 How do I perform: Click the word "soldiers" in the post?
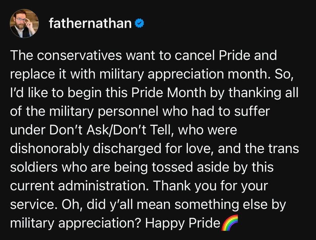click(34, 167)
